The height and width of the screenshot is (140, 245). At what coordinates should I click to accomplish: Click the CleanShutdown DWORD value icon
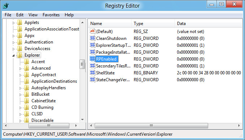tap(93, 38)
